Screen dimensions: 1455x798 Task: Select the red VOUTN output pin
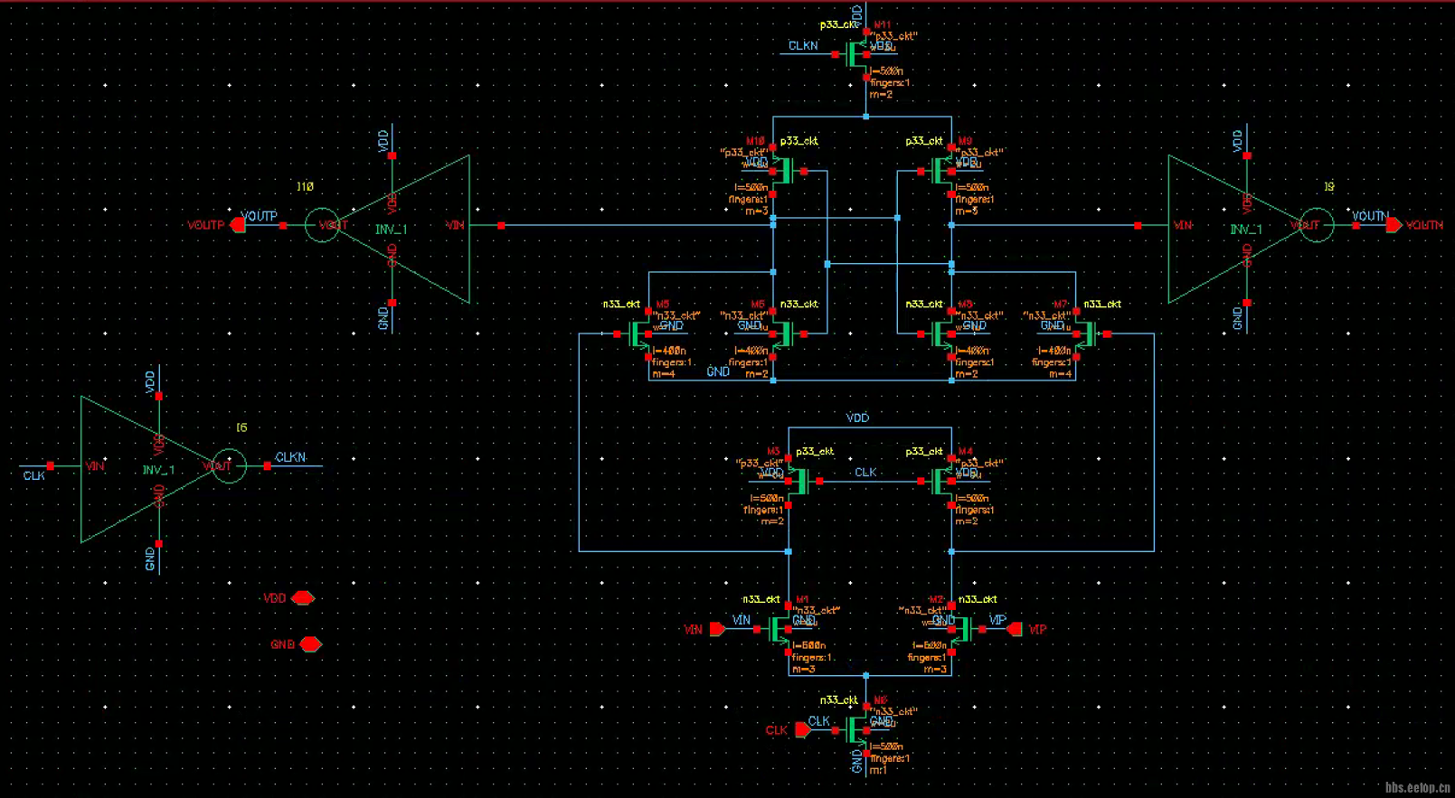click(1394, 225)
